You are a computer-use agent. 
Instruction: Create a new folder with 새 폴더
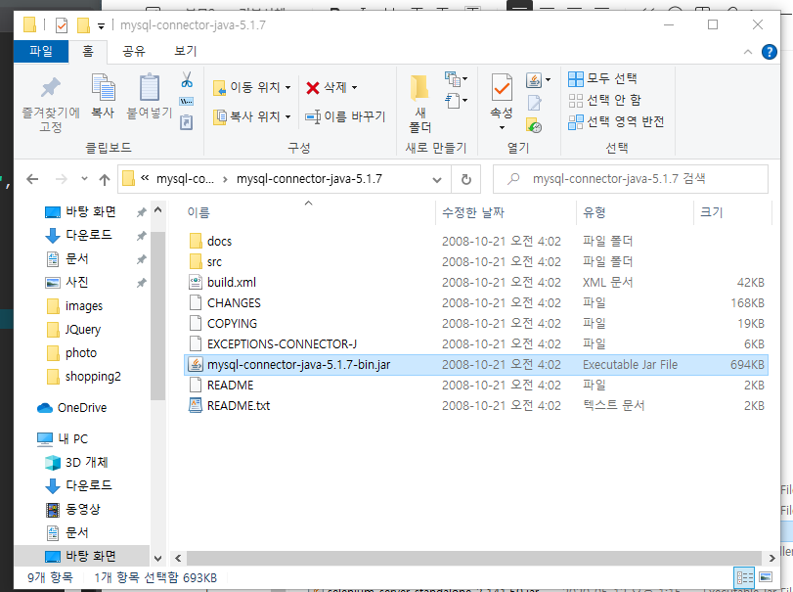[419, 104]
